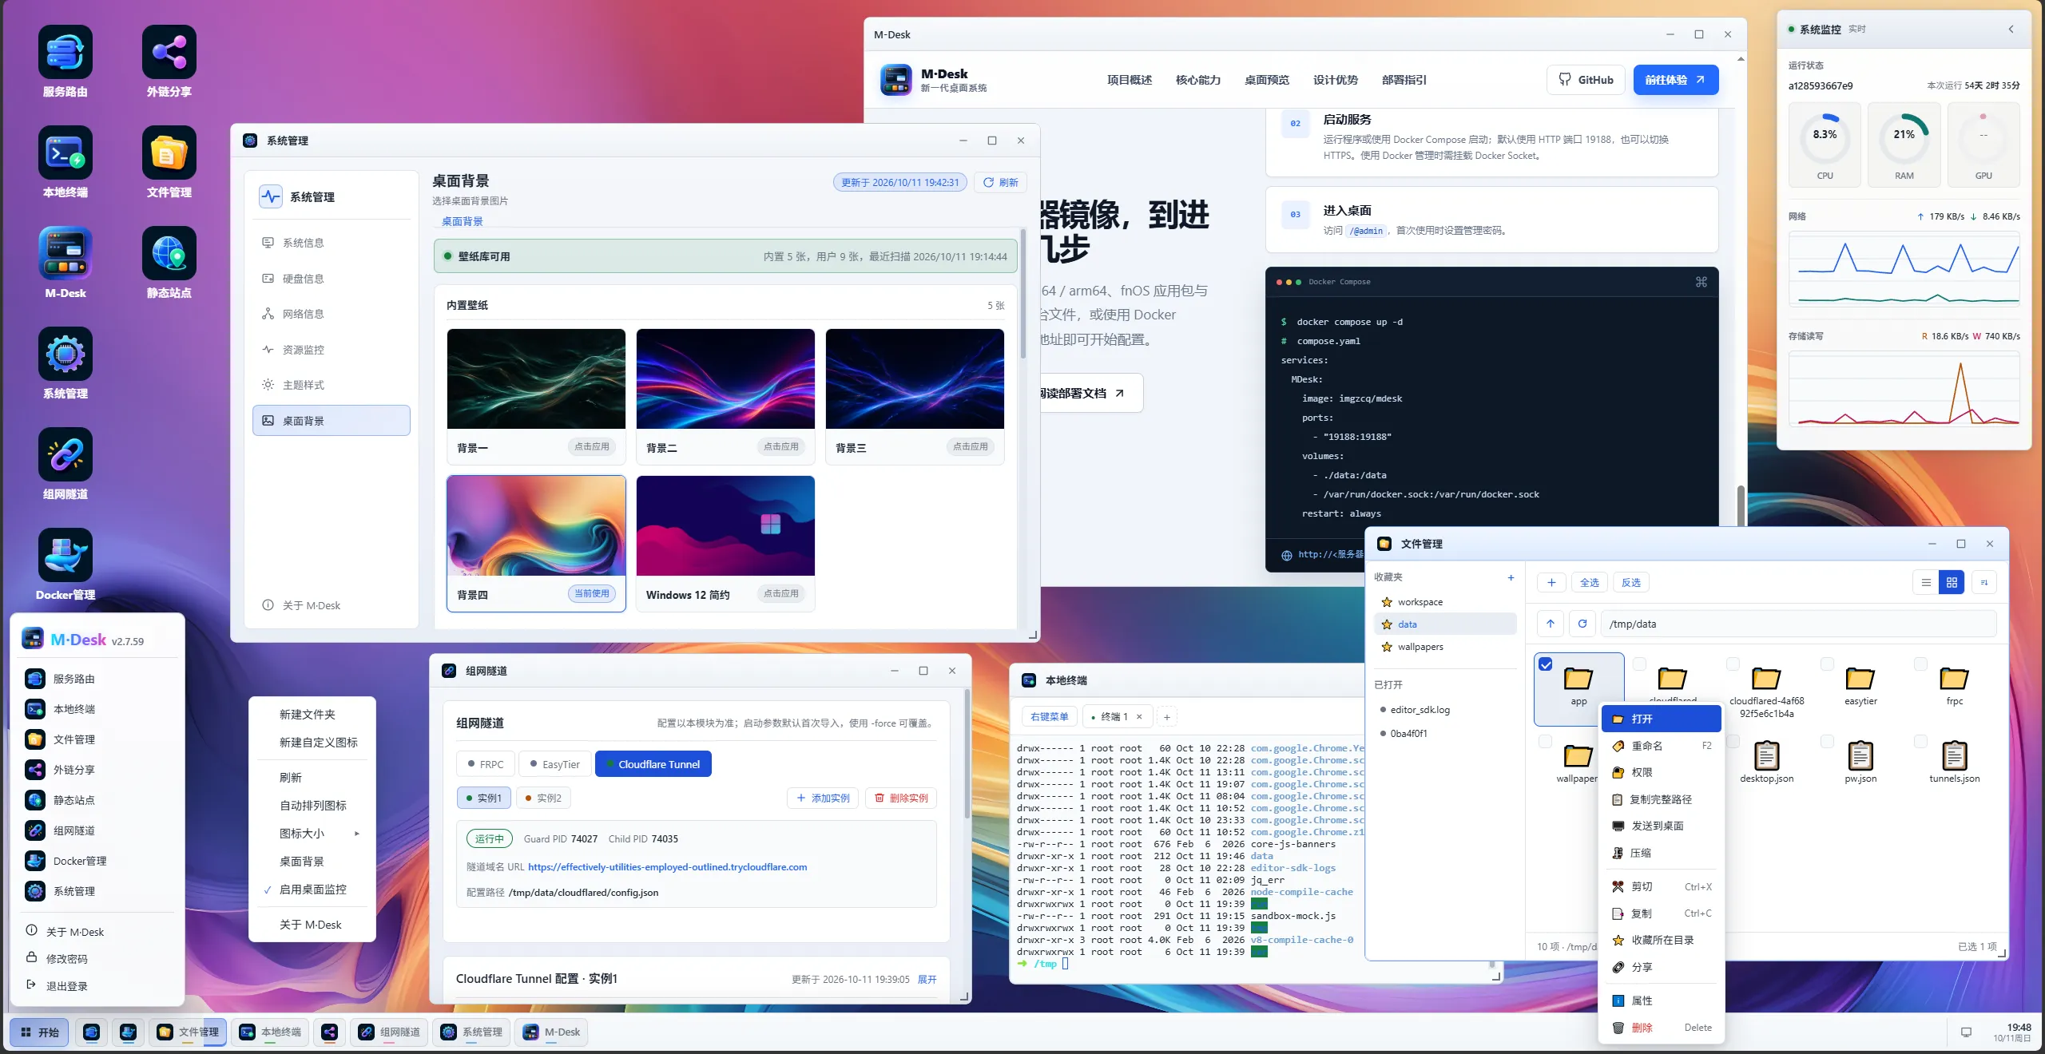Open the easytier folder icon

click(x=1860, y=679)
